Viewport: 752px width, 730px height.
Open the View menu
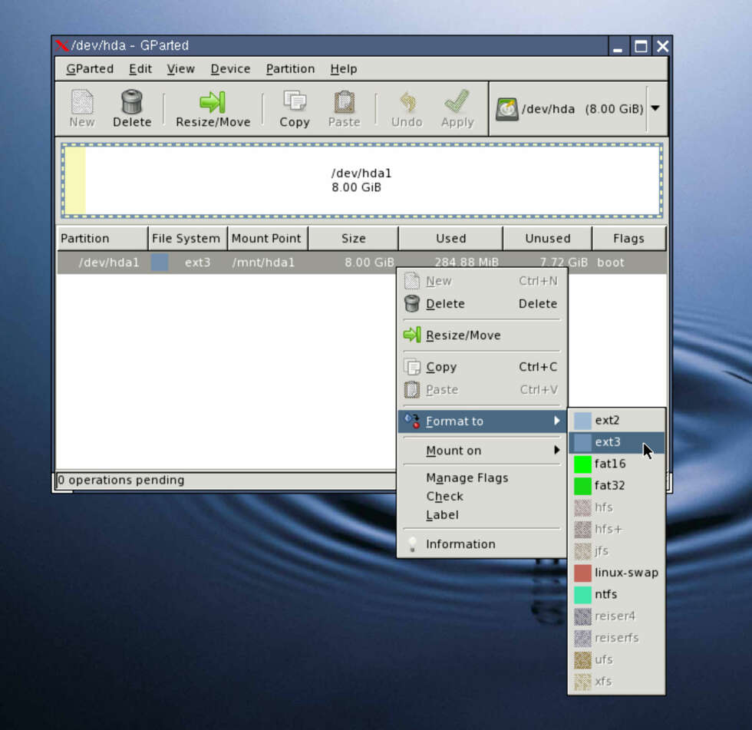click(x=180, y=69)
